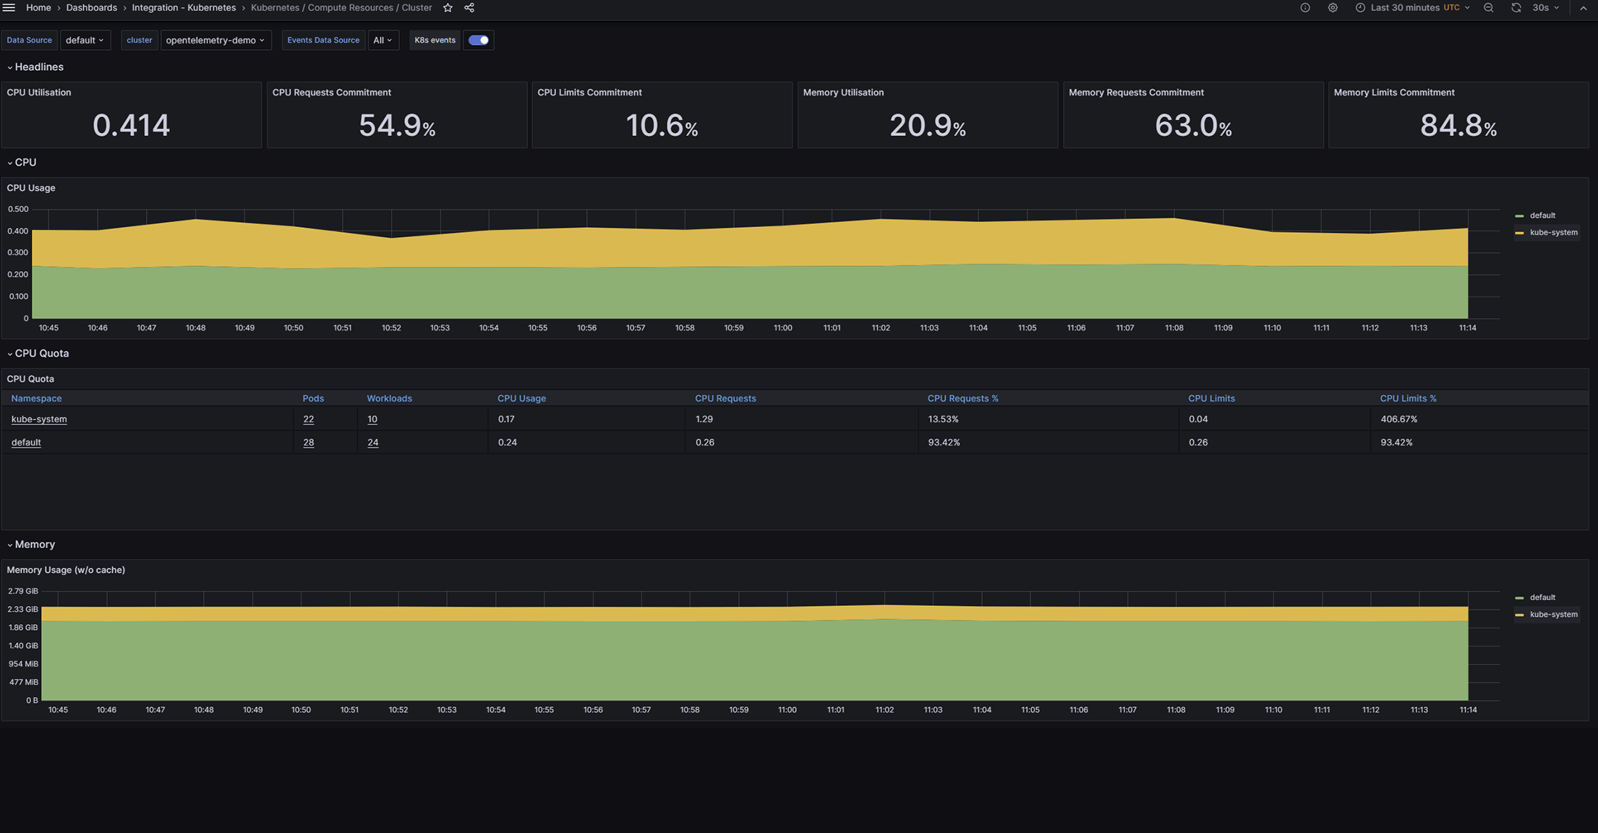Screen dimensions: 1598x833
Task: Open the time range picker clock icon
Action: pos(1360,8)
